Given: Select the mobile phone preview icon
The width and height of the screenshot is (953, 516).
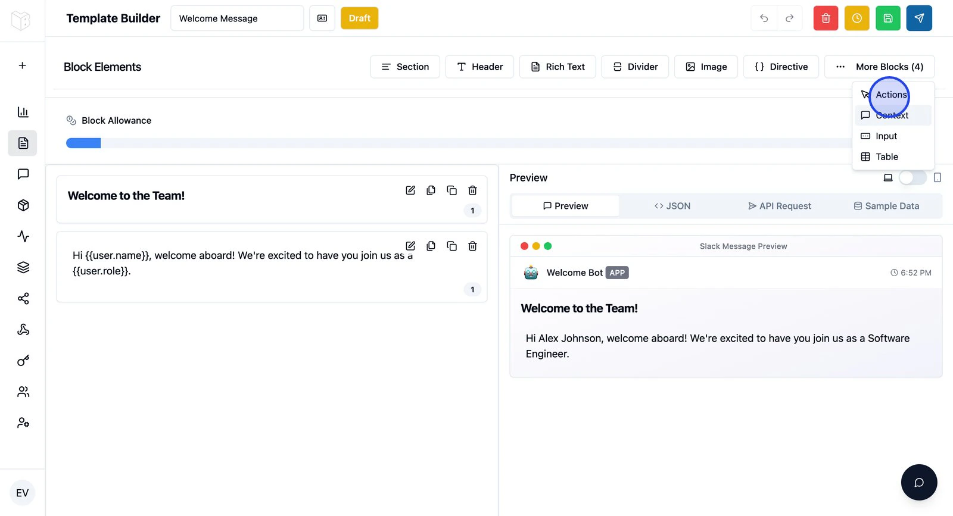Looking at the screenshot, I should [x=938, y=177].
